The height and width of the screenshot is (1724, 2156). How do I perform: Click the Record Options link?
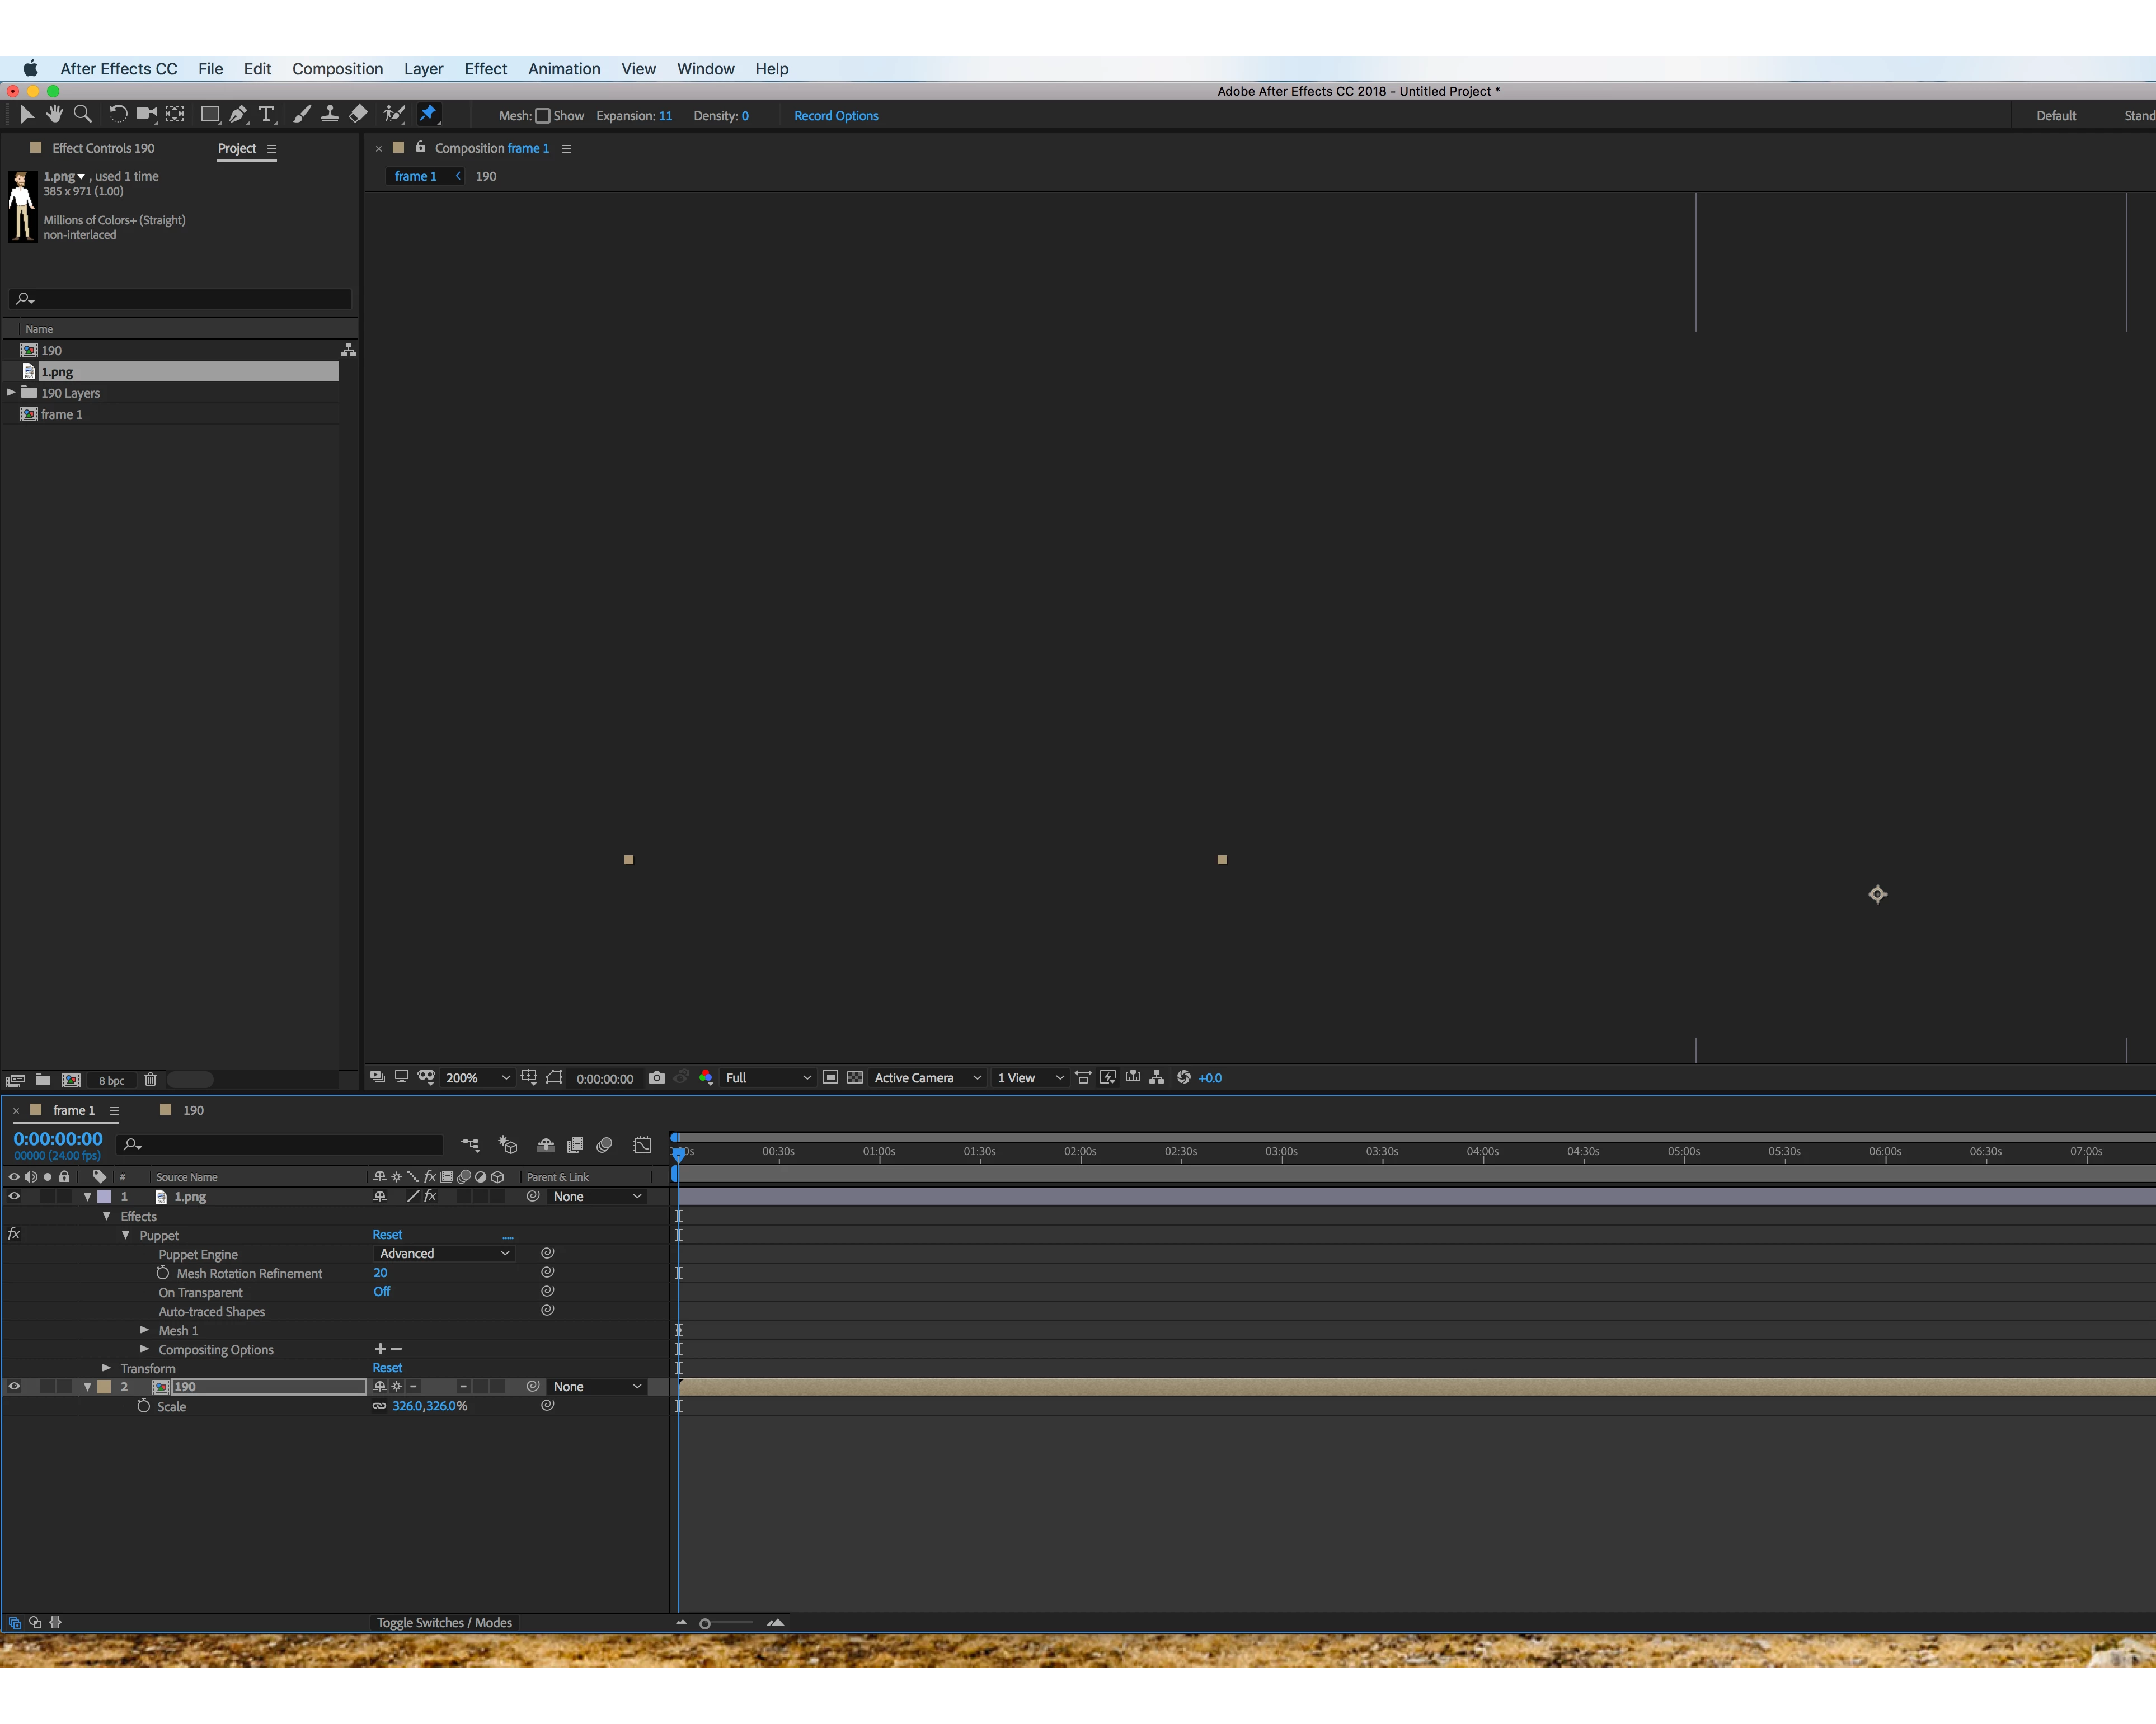pos(836,116)
